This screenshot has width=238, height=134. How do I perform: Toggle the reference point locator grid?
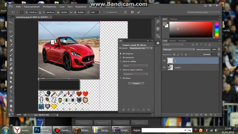[x=22, y=12]
